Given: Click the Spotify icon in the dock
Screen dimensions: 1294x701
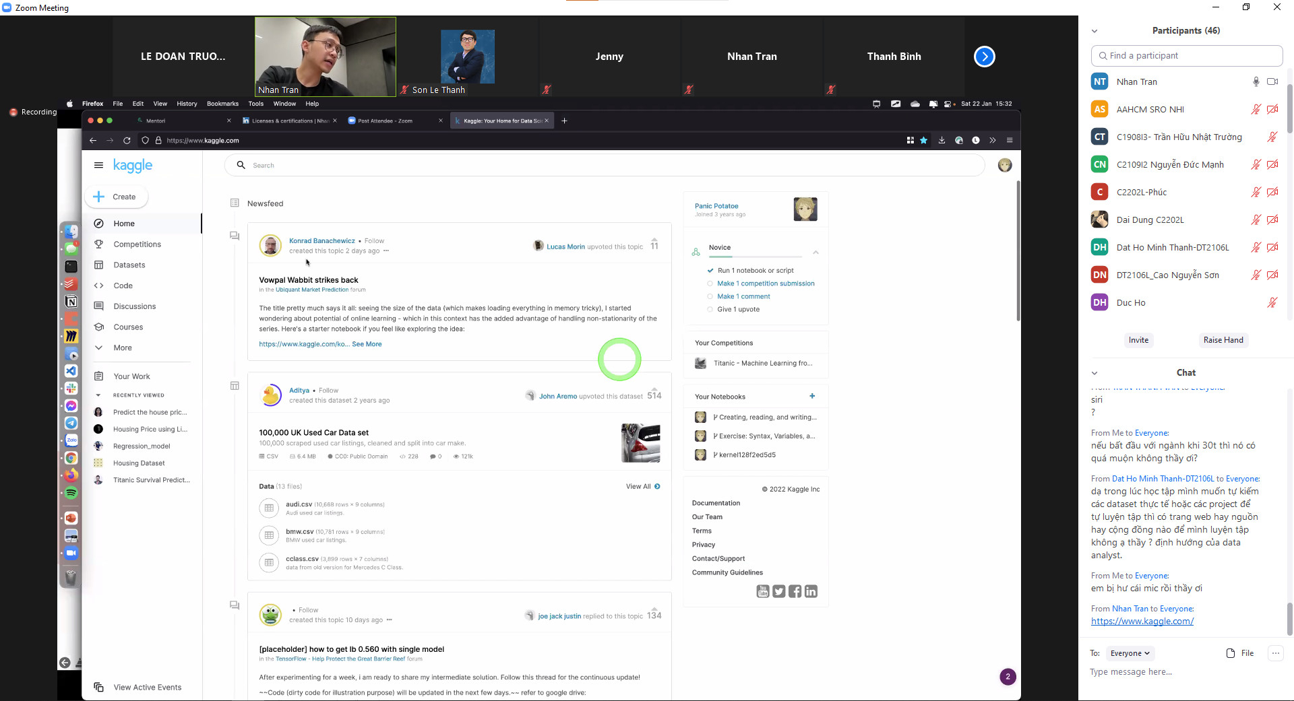Looking at the screenshot, I should (x=71, y=493).
